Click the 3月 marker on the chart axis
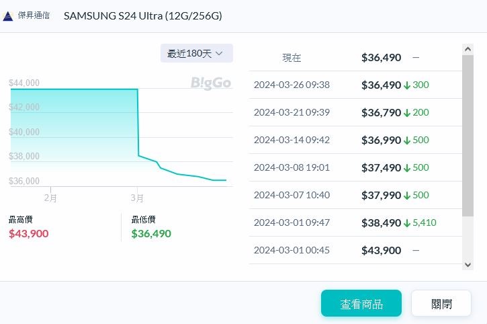This screenshot has width=487, height=324. (x=137, y=198)
